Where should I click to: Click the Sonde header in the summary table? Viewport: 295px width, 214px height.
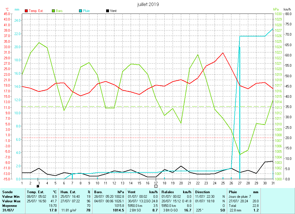(7, 192)
